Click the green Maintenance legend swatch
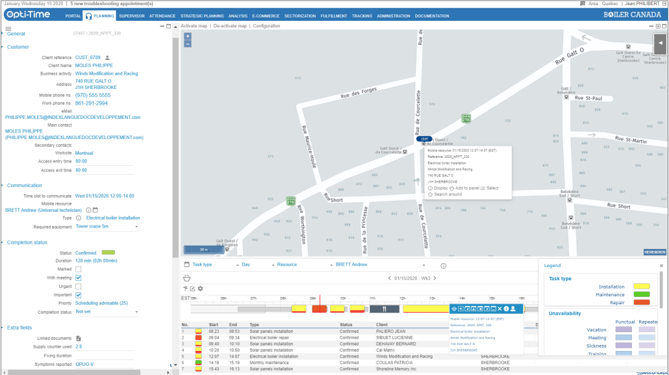 [x=642, y=294]
